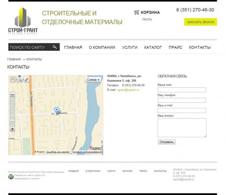Zoom in the map with plus button
Image resolution: width=226 pixels, height=195 pixels.
pyautogui.click(x=12, y=129)
